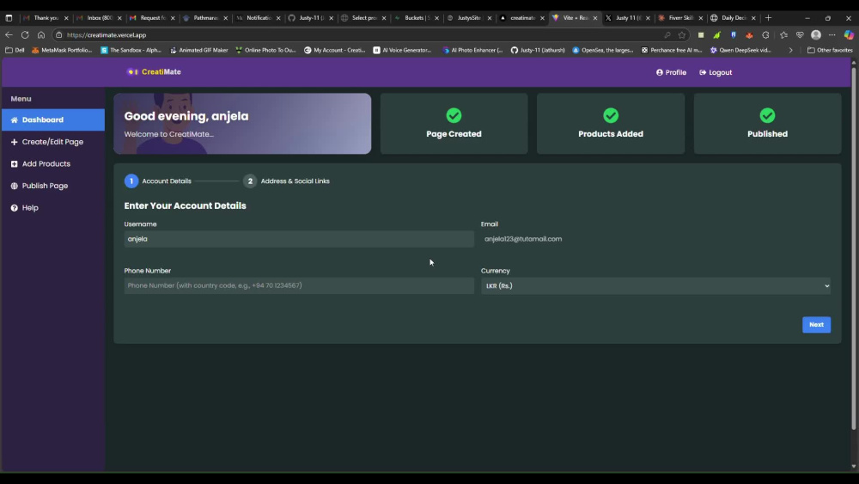Open MetaMask Portfolio bookmark
Screen dimensions: 859x484
(x=61, y=50)
